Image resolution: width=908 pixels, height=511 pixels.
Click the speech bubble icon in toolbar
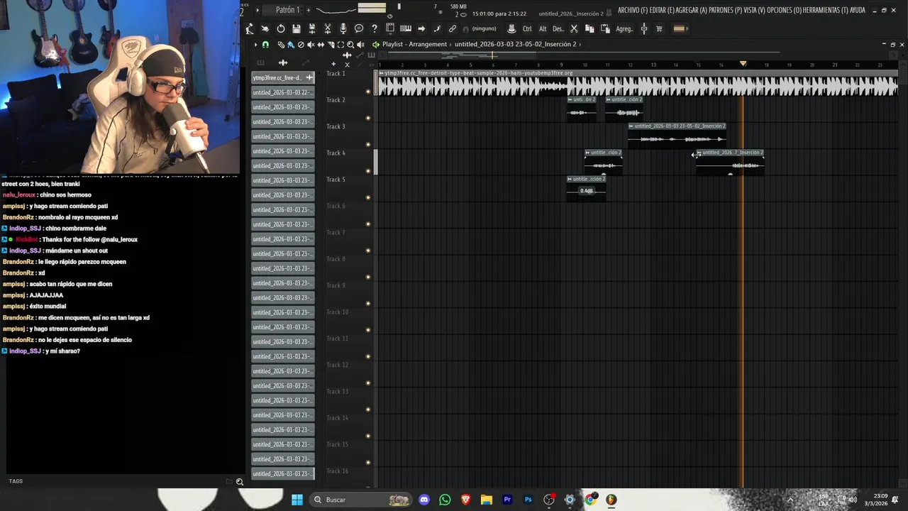point(359,28)
